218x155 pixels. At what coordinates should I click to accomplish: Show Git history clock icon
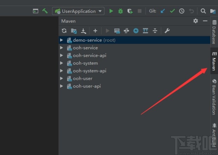coord(181,11)
